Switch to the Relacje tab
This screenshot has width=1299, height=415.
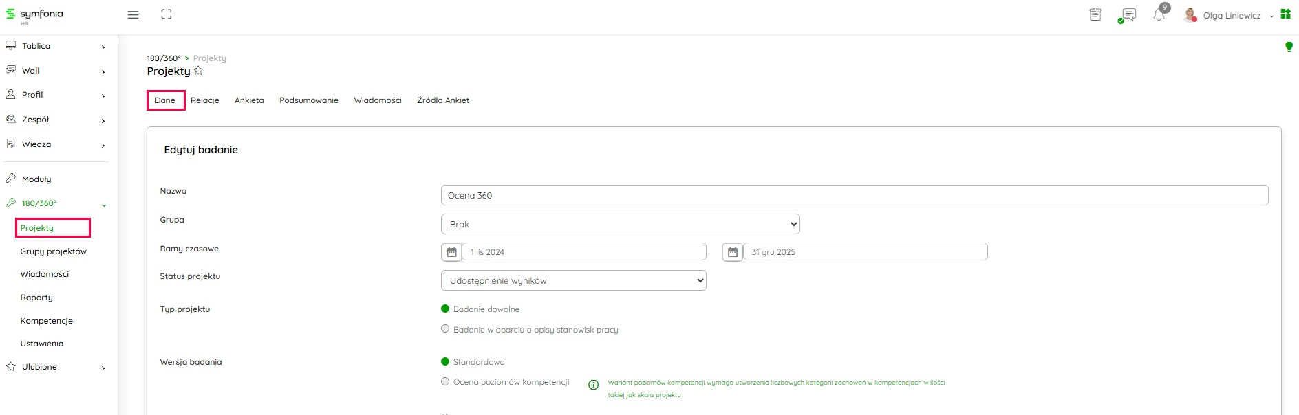click(x=205, y=100)
